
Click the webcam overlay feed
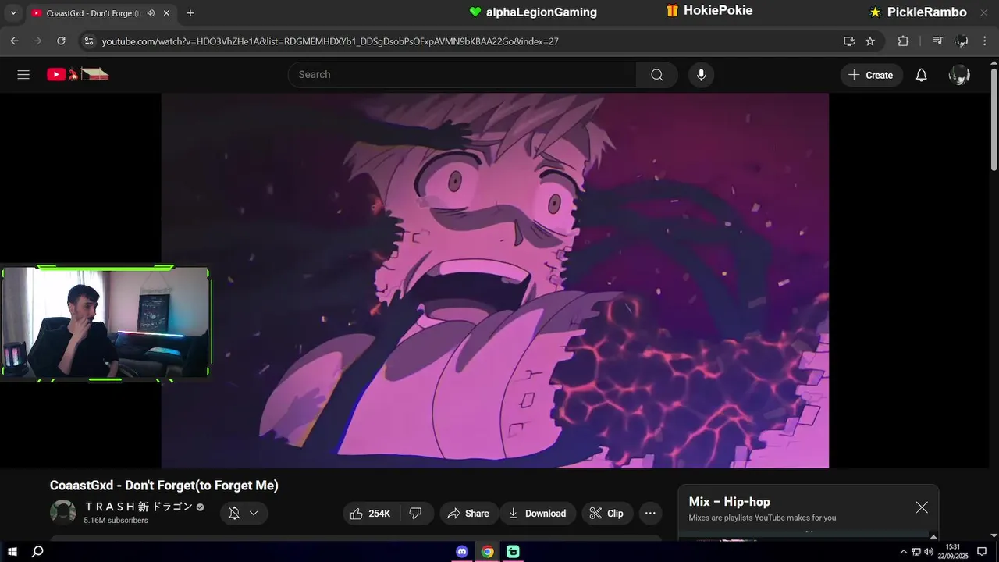105,323
